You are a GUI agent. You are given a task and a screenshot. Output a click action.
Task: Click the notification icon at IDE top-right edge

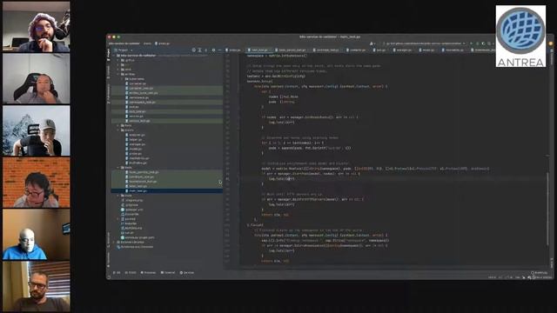pyautogui.click(x=551, y=43)
